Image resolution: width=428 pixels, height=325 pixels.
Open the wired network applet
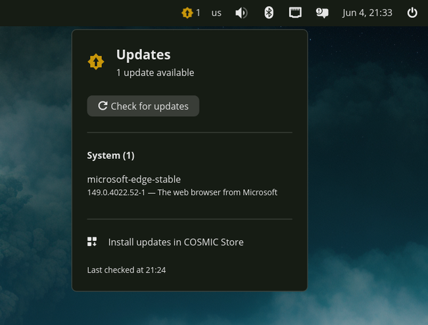295,13
